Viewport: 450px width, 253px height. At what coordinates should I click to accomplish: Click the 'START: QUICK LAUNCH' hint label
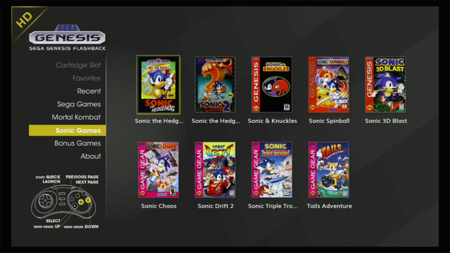point(48,179)
